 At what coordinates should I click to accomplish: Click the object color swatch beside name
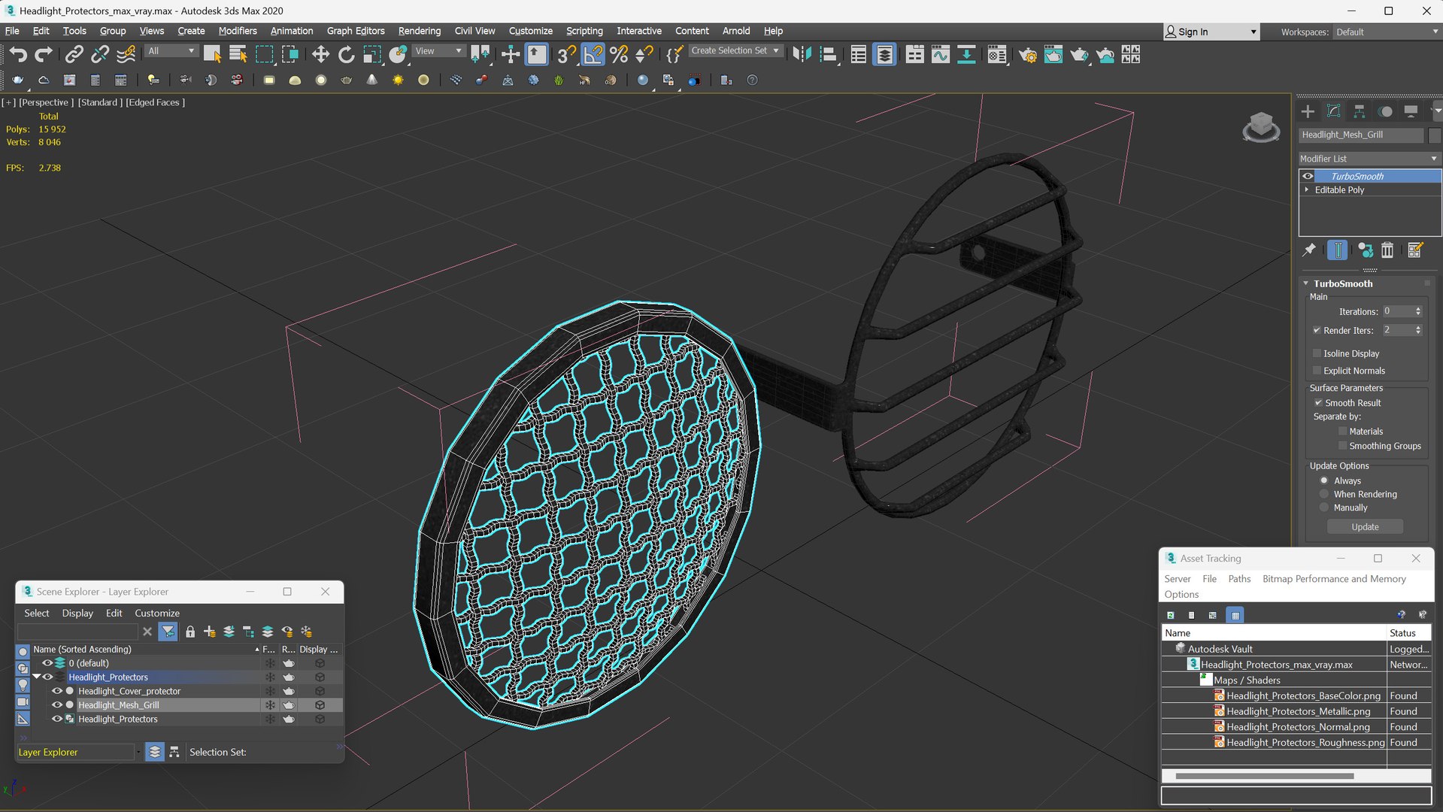[x=1434, y=135]
